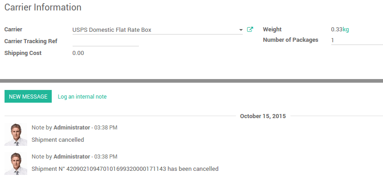Open Log an internal note
The height and width of the screenshot is (179, 383).
[x=82, y=97]
